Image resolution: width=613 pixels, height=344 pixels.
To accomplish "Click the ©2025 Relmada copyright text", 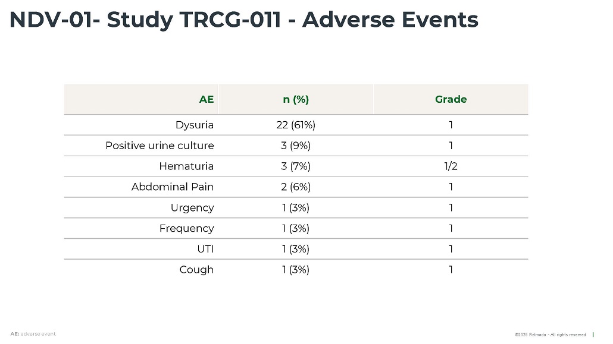I will [550, 335].
